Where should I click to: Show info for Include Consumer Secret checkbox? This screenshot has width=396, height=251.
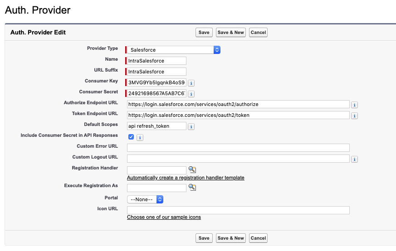140,137
